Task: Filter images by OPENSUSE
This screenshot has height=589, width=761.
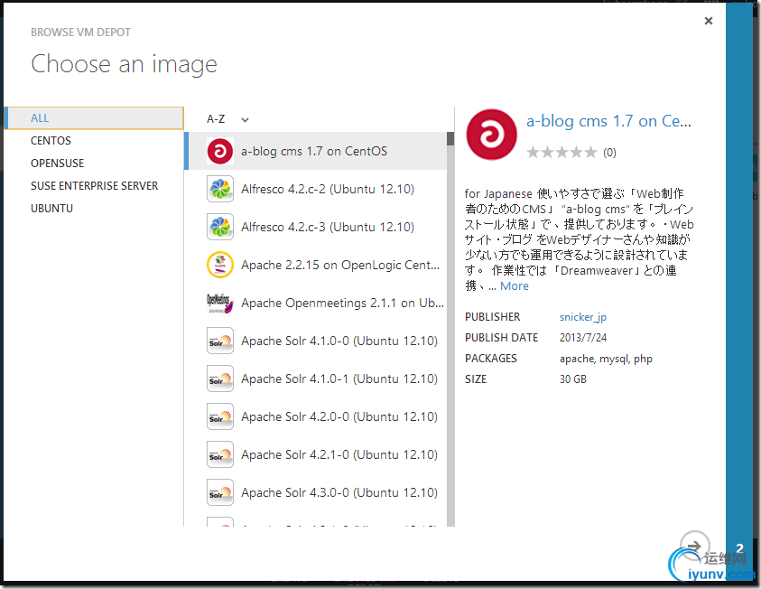Action: (57, 164)
